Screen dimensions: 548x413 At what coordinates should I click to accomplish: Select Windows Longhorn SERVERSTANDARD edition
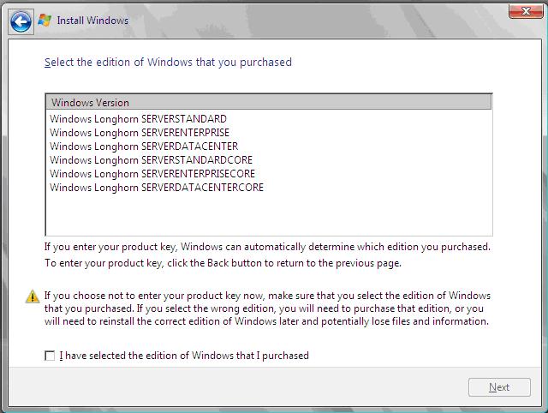pos(138,119)
